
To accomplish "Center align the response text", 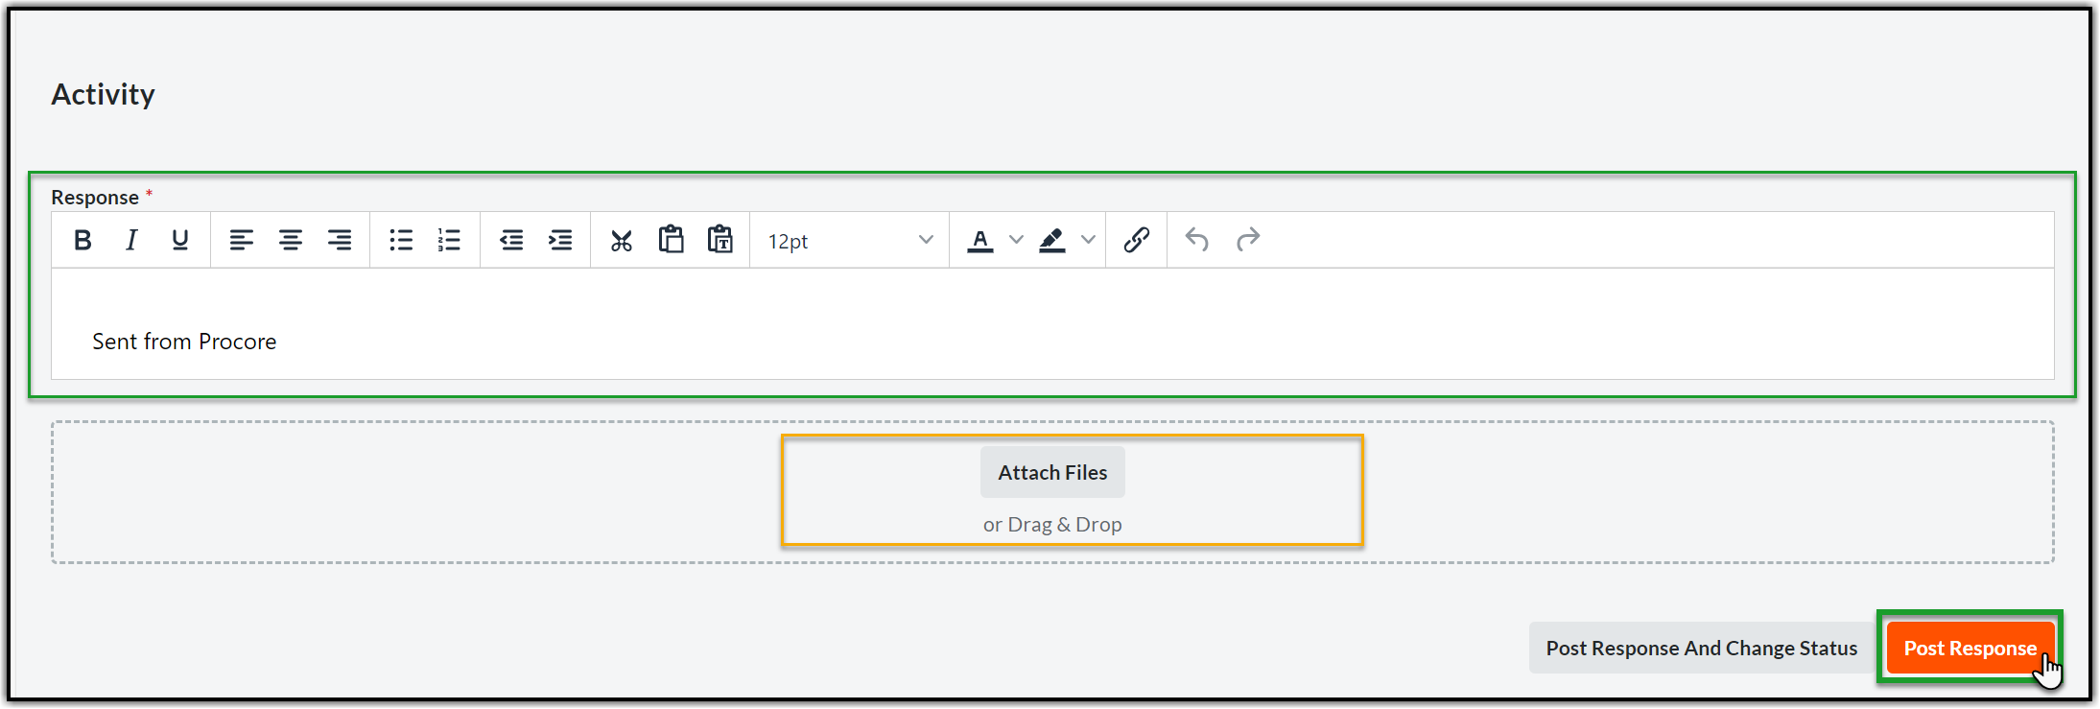I will 291,240.
